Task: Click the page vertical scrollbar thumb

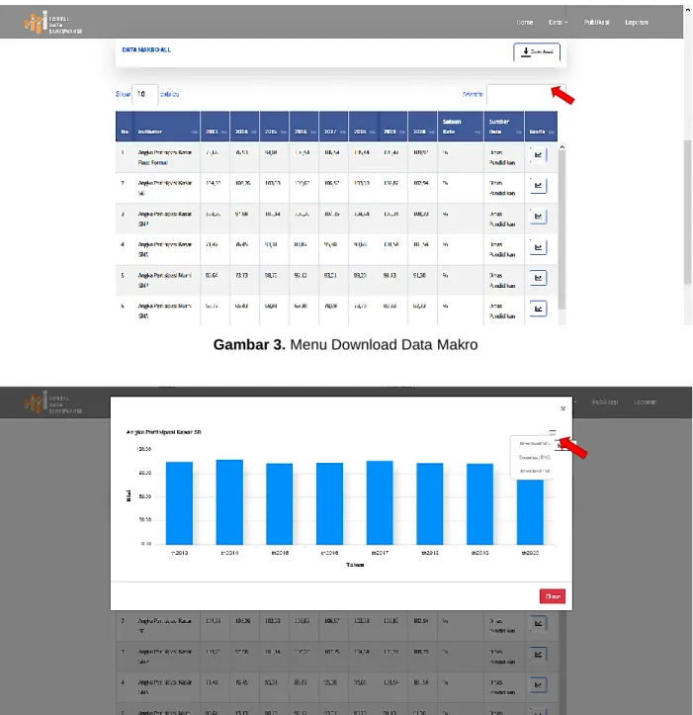Action: coord(687,212)
